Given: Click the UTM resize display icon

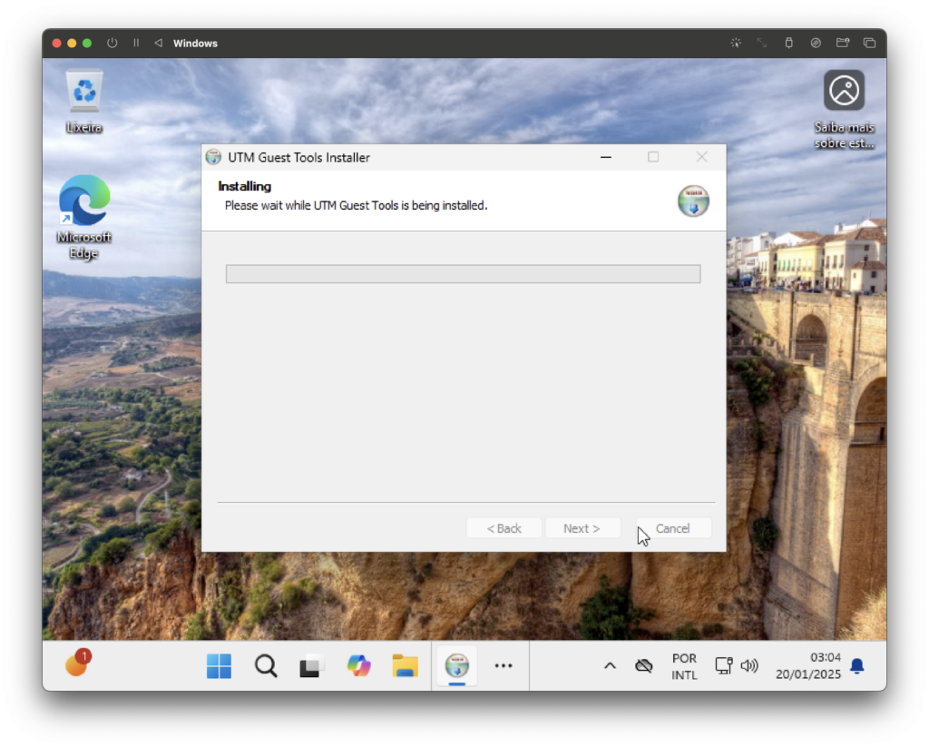Looking at the screenshot, I should pyautogui.click(x=762, y=43).
